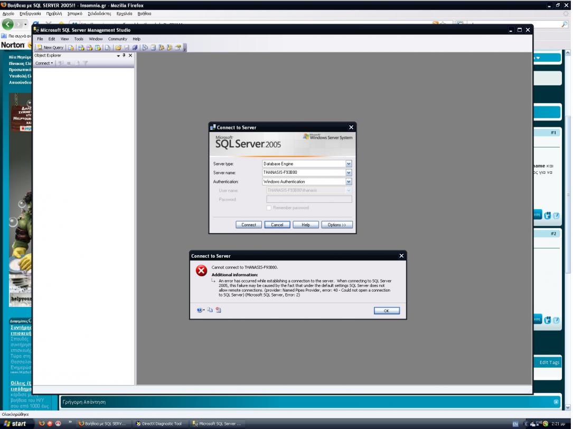Toggle the Object Explorer auto-hide pin
This screenshot has height=429, width=573.
124,55
